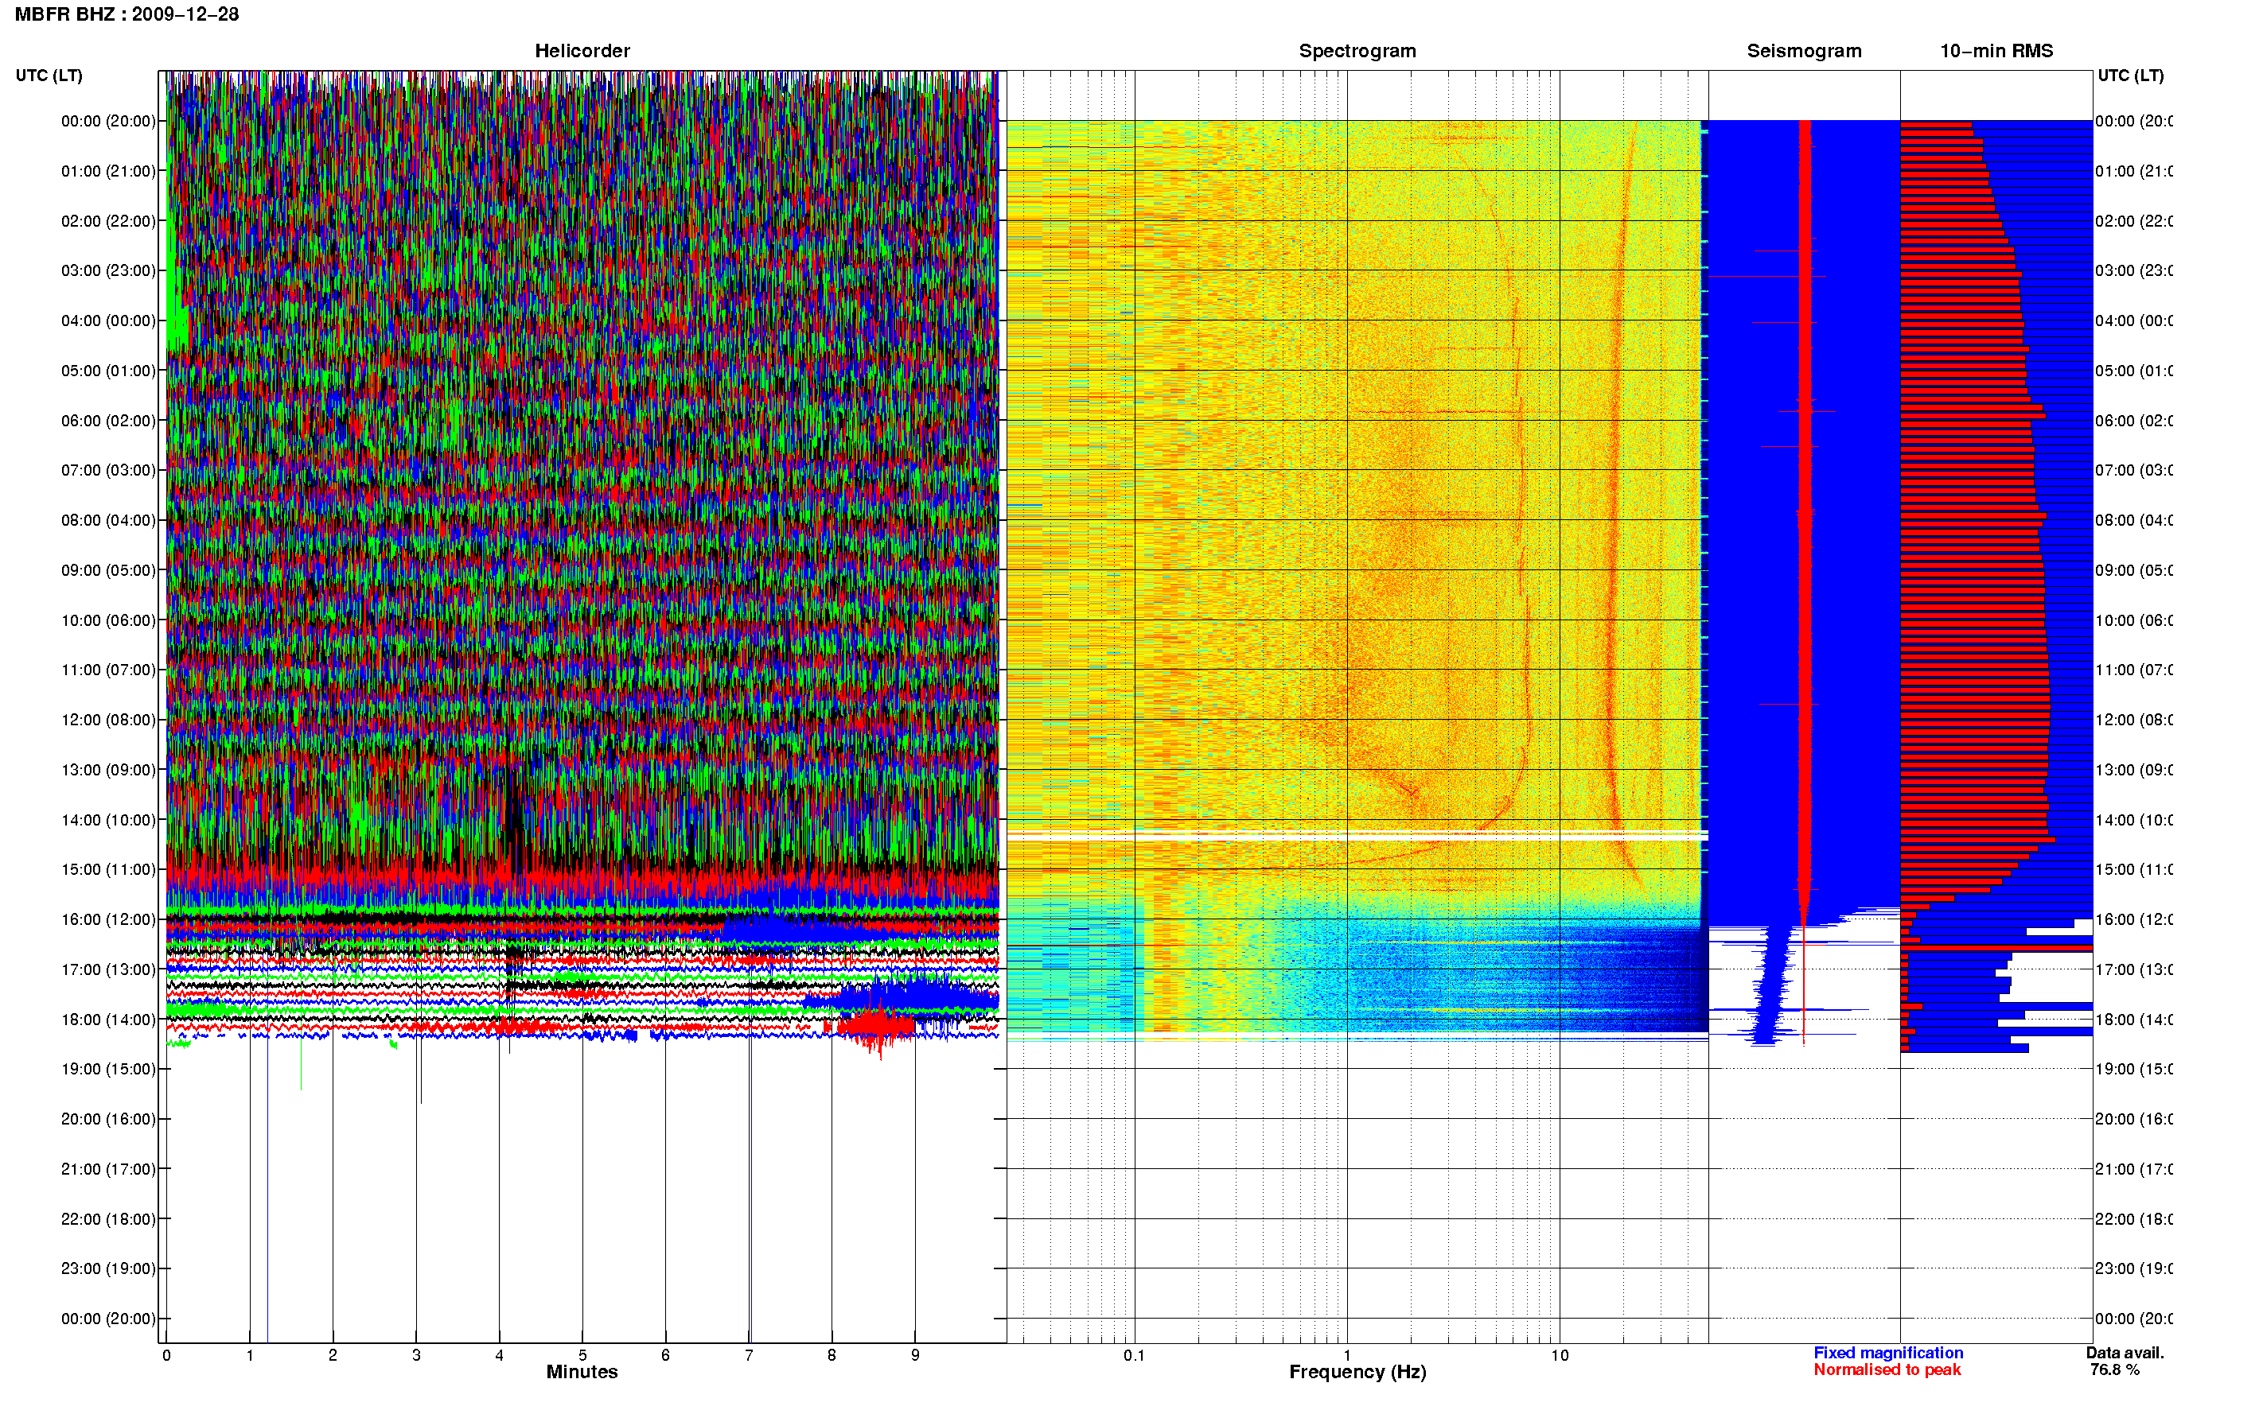2263x1414 pixels.
Task: Click the '10' frequency tick label
Action: pos(1560,1355)
